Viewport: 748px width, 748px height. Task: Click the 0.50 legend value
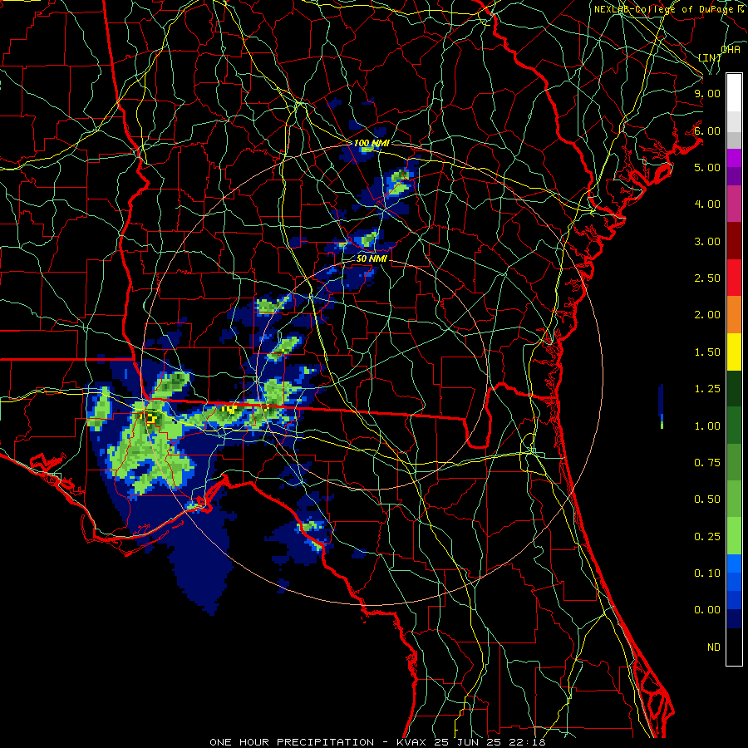click(707, 499)
